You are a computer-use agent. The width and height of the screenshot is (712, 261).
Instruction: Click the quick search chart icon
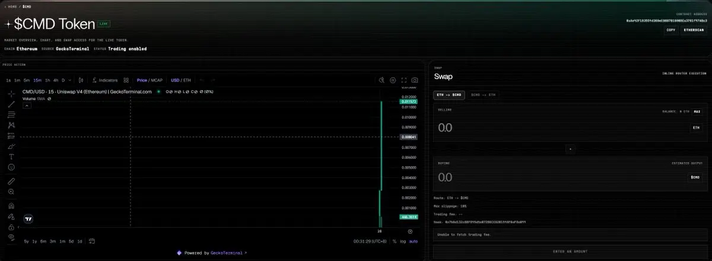382,80
